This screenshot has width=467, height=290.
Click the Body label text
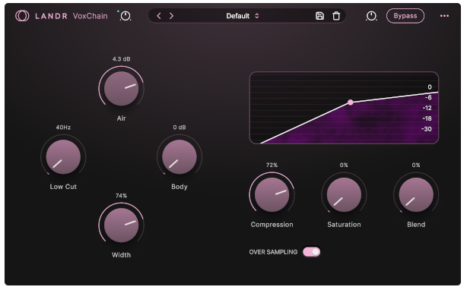179,187
